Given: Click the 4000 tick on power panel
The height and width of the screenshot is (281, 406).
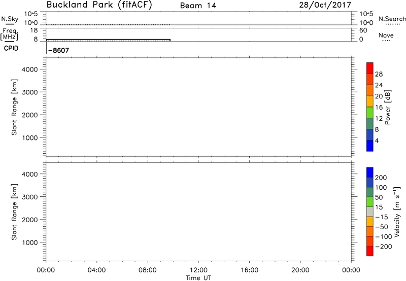Looking at the screenshot, I should [30, 69].
